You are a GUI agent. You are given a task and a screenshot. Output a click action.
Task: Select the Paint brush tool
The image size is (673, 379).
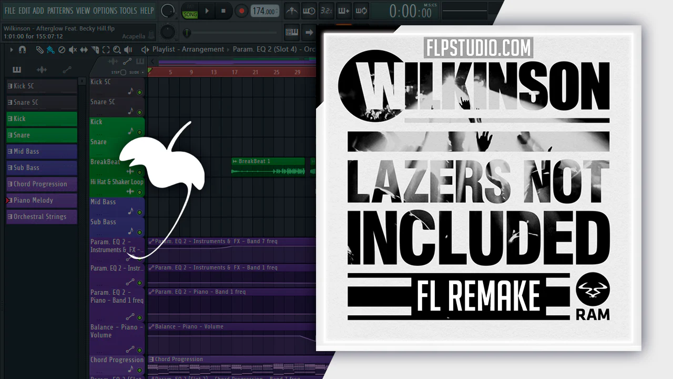tap(51, 49)
